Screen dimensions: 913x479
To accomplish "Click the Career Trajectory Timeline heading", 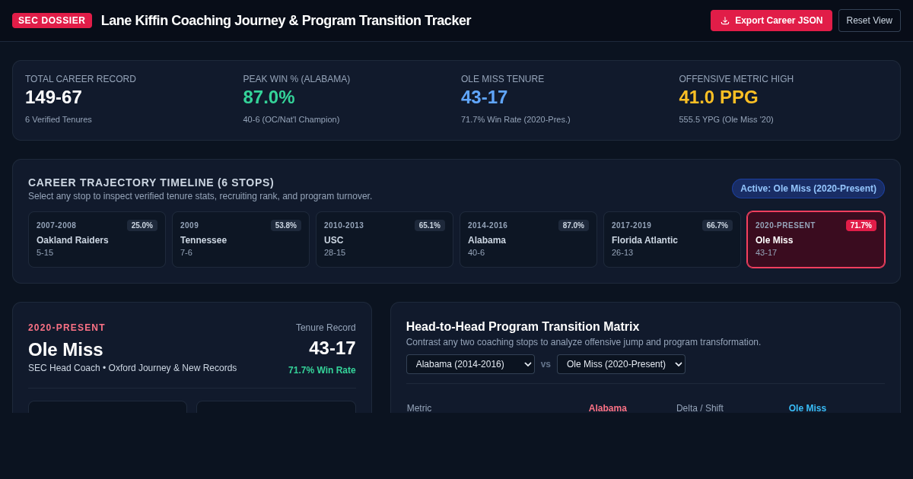I will pyautogui.click(x=151, y=182).
